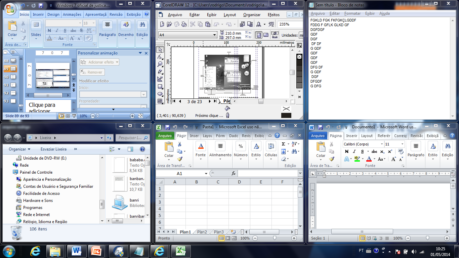Switch to the Plan2 sheet tab in Excel
Screen dimensions: 459x258
202,232
